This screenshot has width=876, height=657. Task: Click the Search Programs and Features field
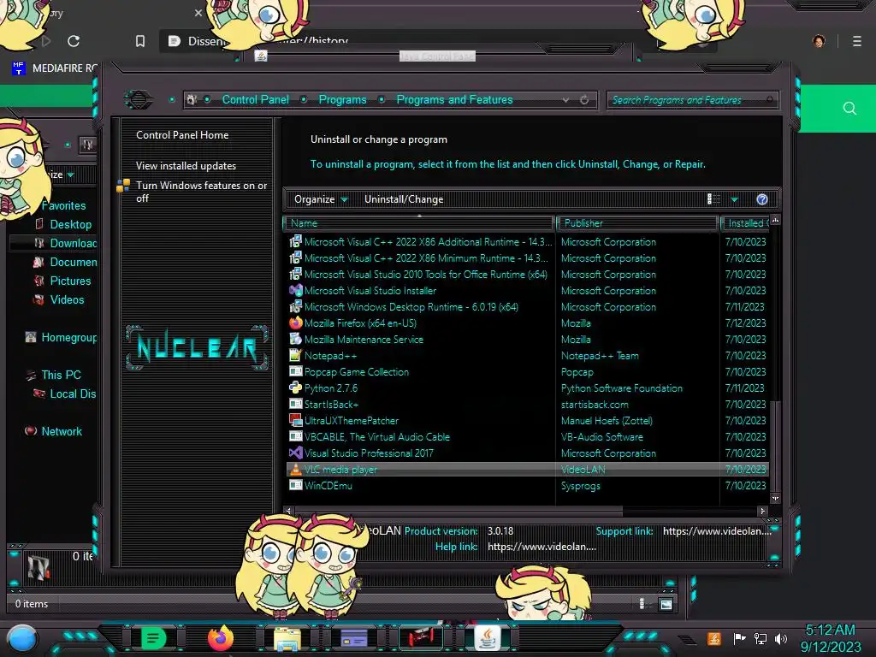(693, 100)
